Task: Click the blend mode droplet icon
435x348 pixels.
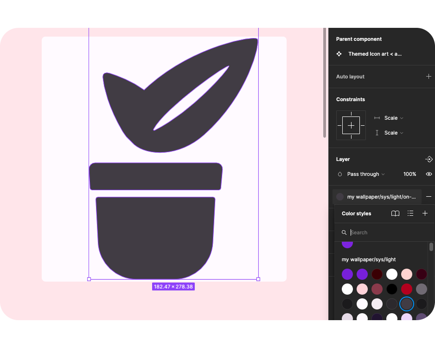Action: click(x=340, y=174)
